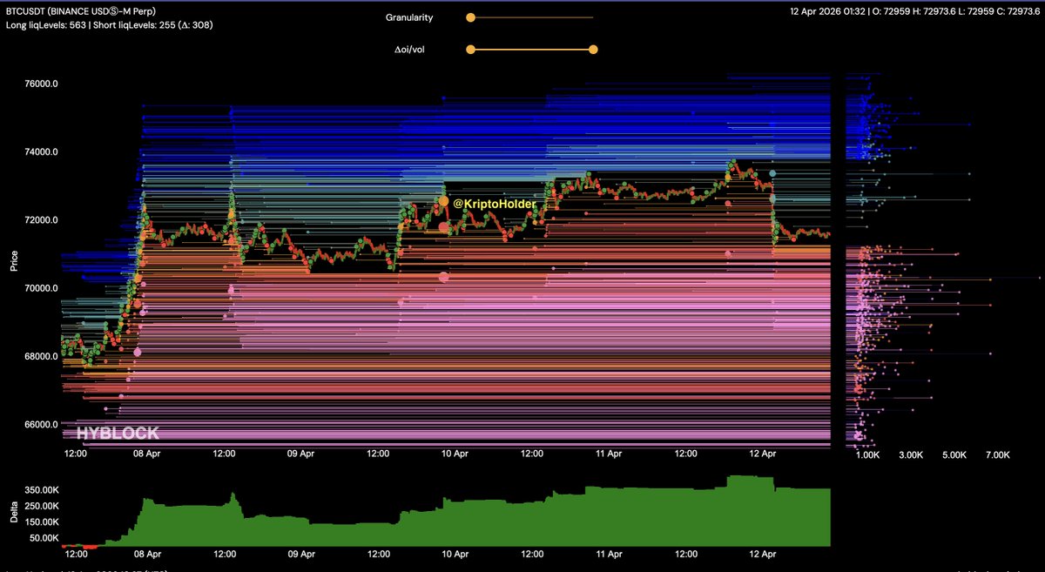Click the teal marker above the 12 Apr drop

pos(772,174)
